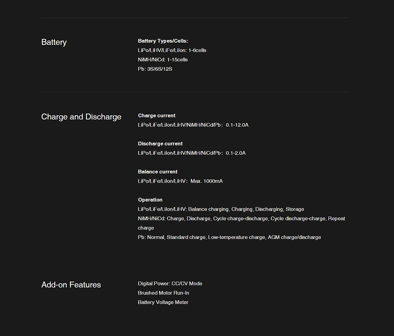
Task: Select the Balance current label
Action: click(158, 172)
